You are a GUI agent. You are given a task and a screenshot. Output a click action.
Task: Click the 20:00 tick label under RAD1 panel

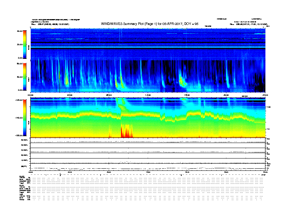226,95
